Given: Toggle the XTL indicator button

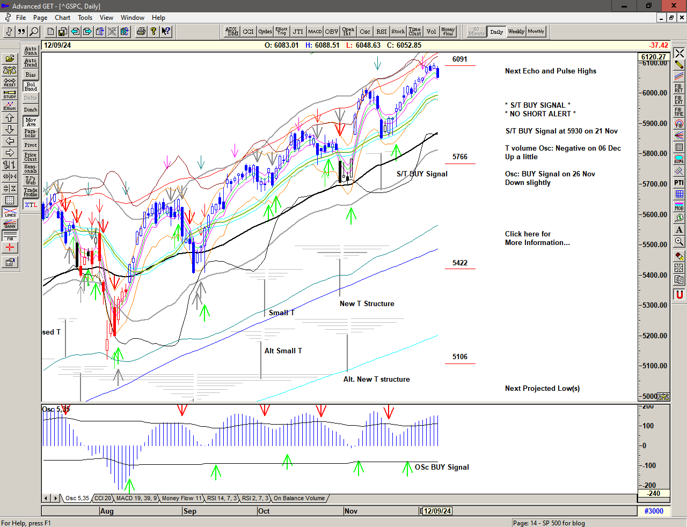Looking at the screenshot, I should 31,205.
